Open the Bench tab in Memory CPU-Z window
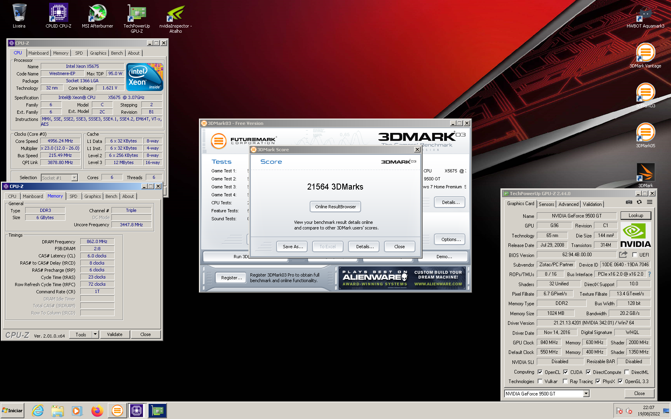The image size is (671, 419). (x=111, y=196)
